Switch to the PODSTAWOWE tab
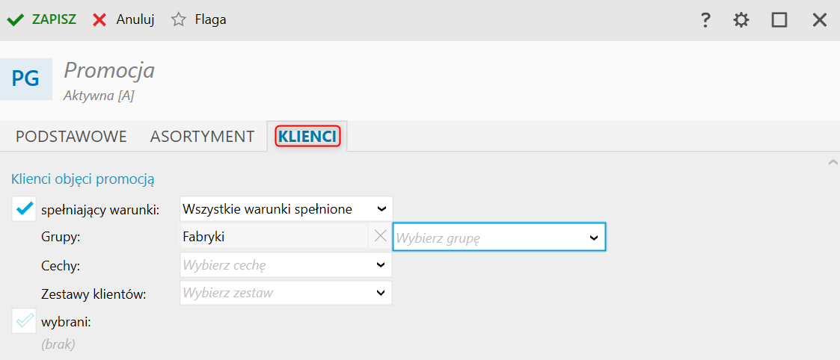 coord(71,137)
